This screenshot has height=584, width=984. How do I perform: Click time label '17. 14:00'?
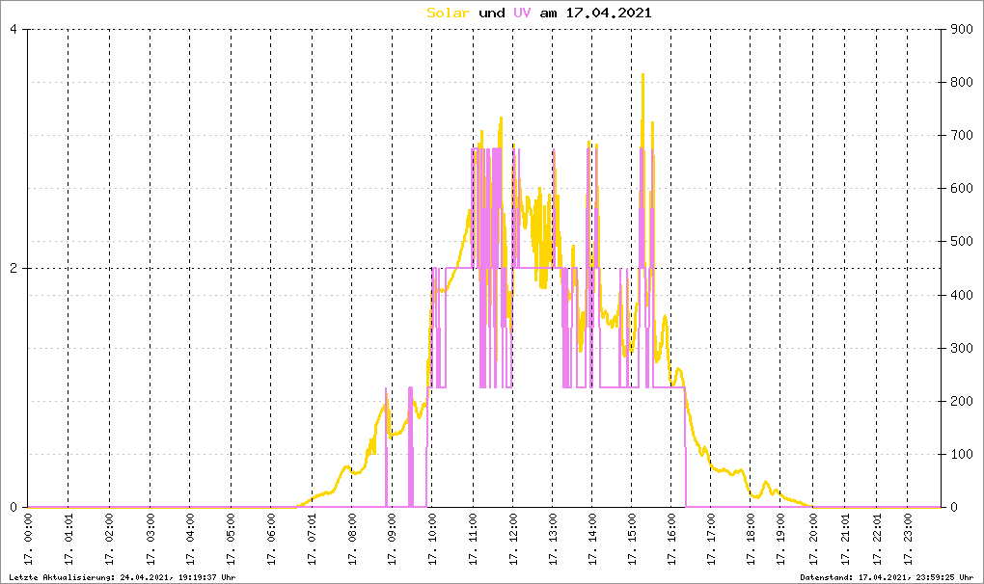click(x=592, y=540)
